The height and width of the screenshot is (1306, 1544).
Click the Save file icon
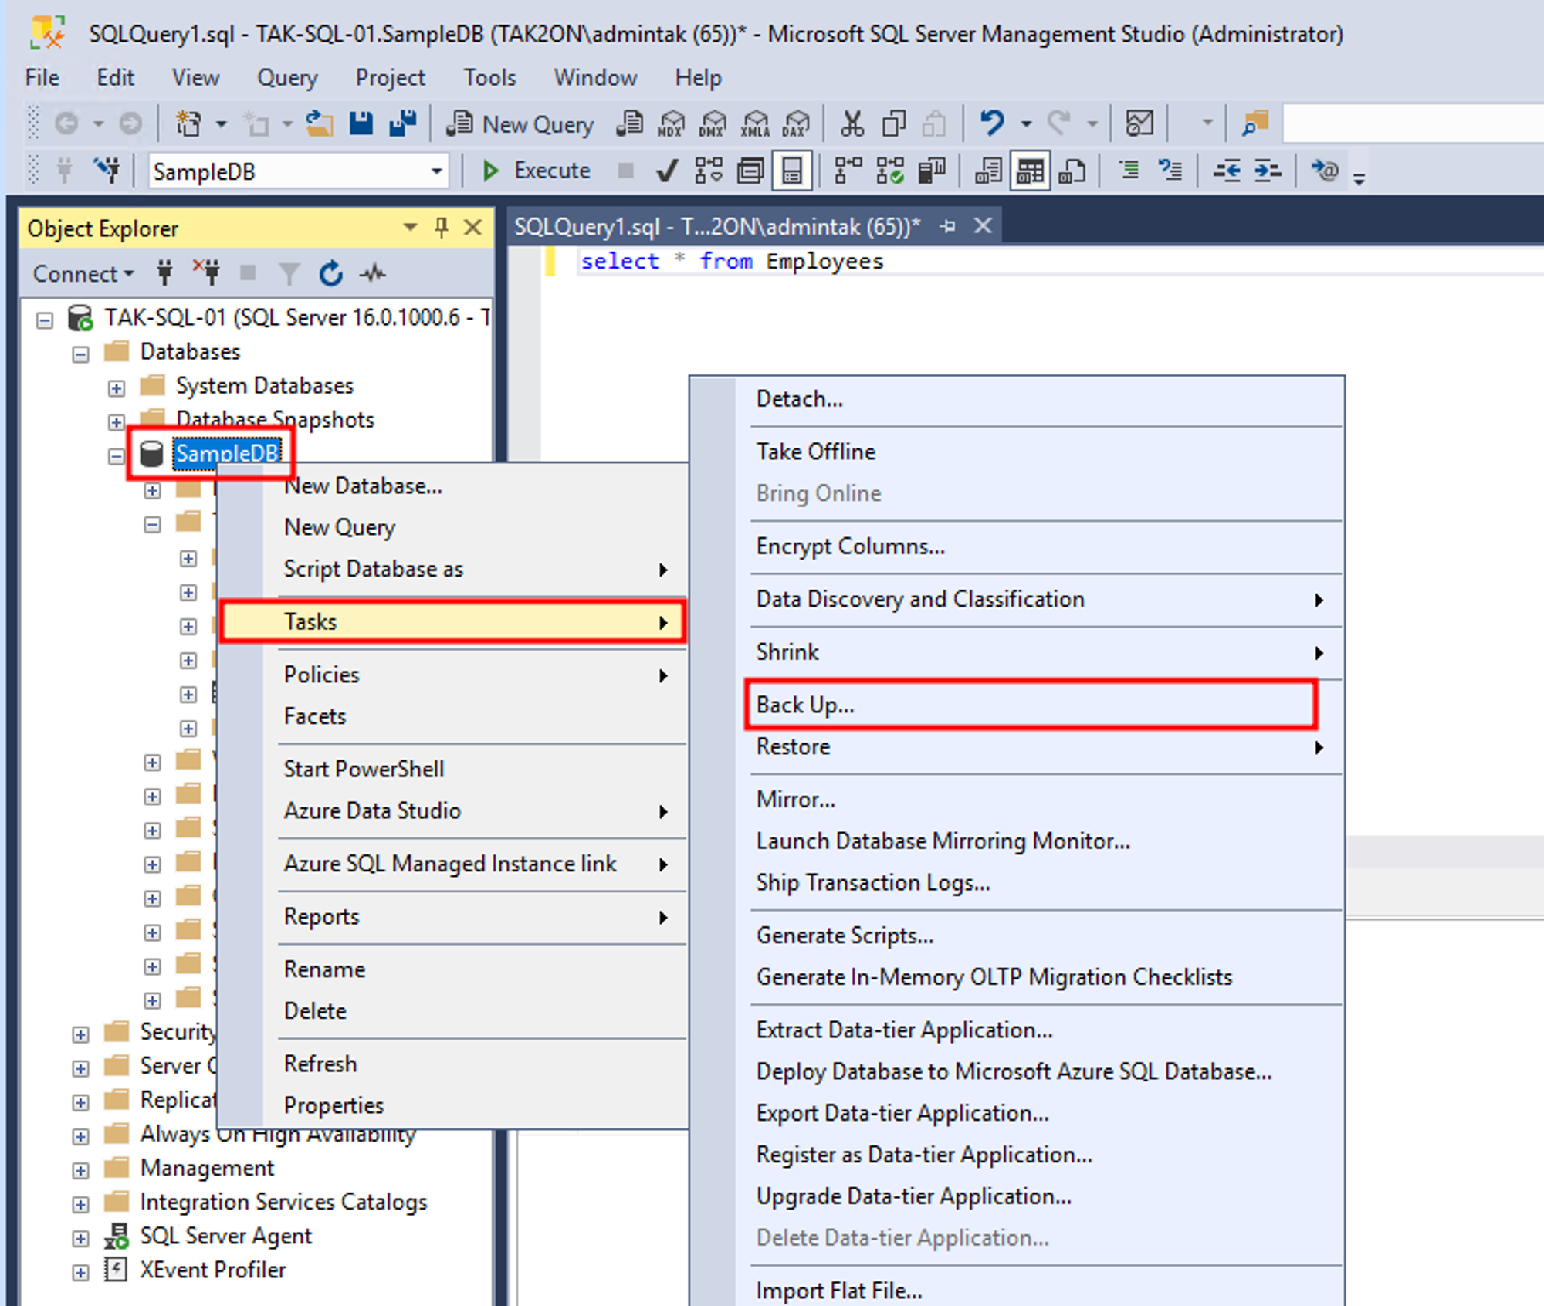pyautogui.click(x=361, y=123)
